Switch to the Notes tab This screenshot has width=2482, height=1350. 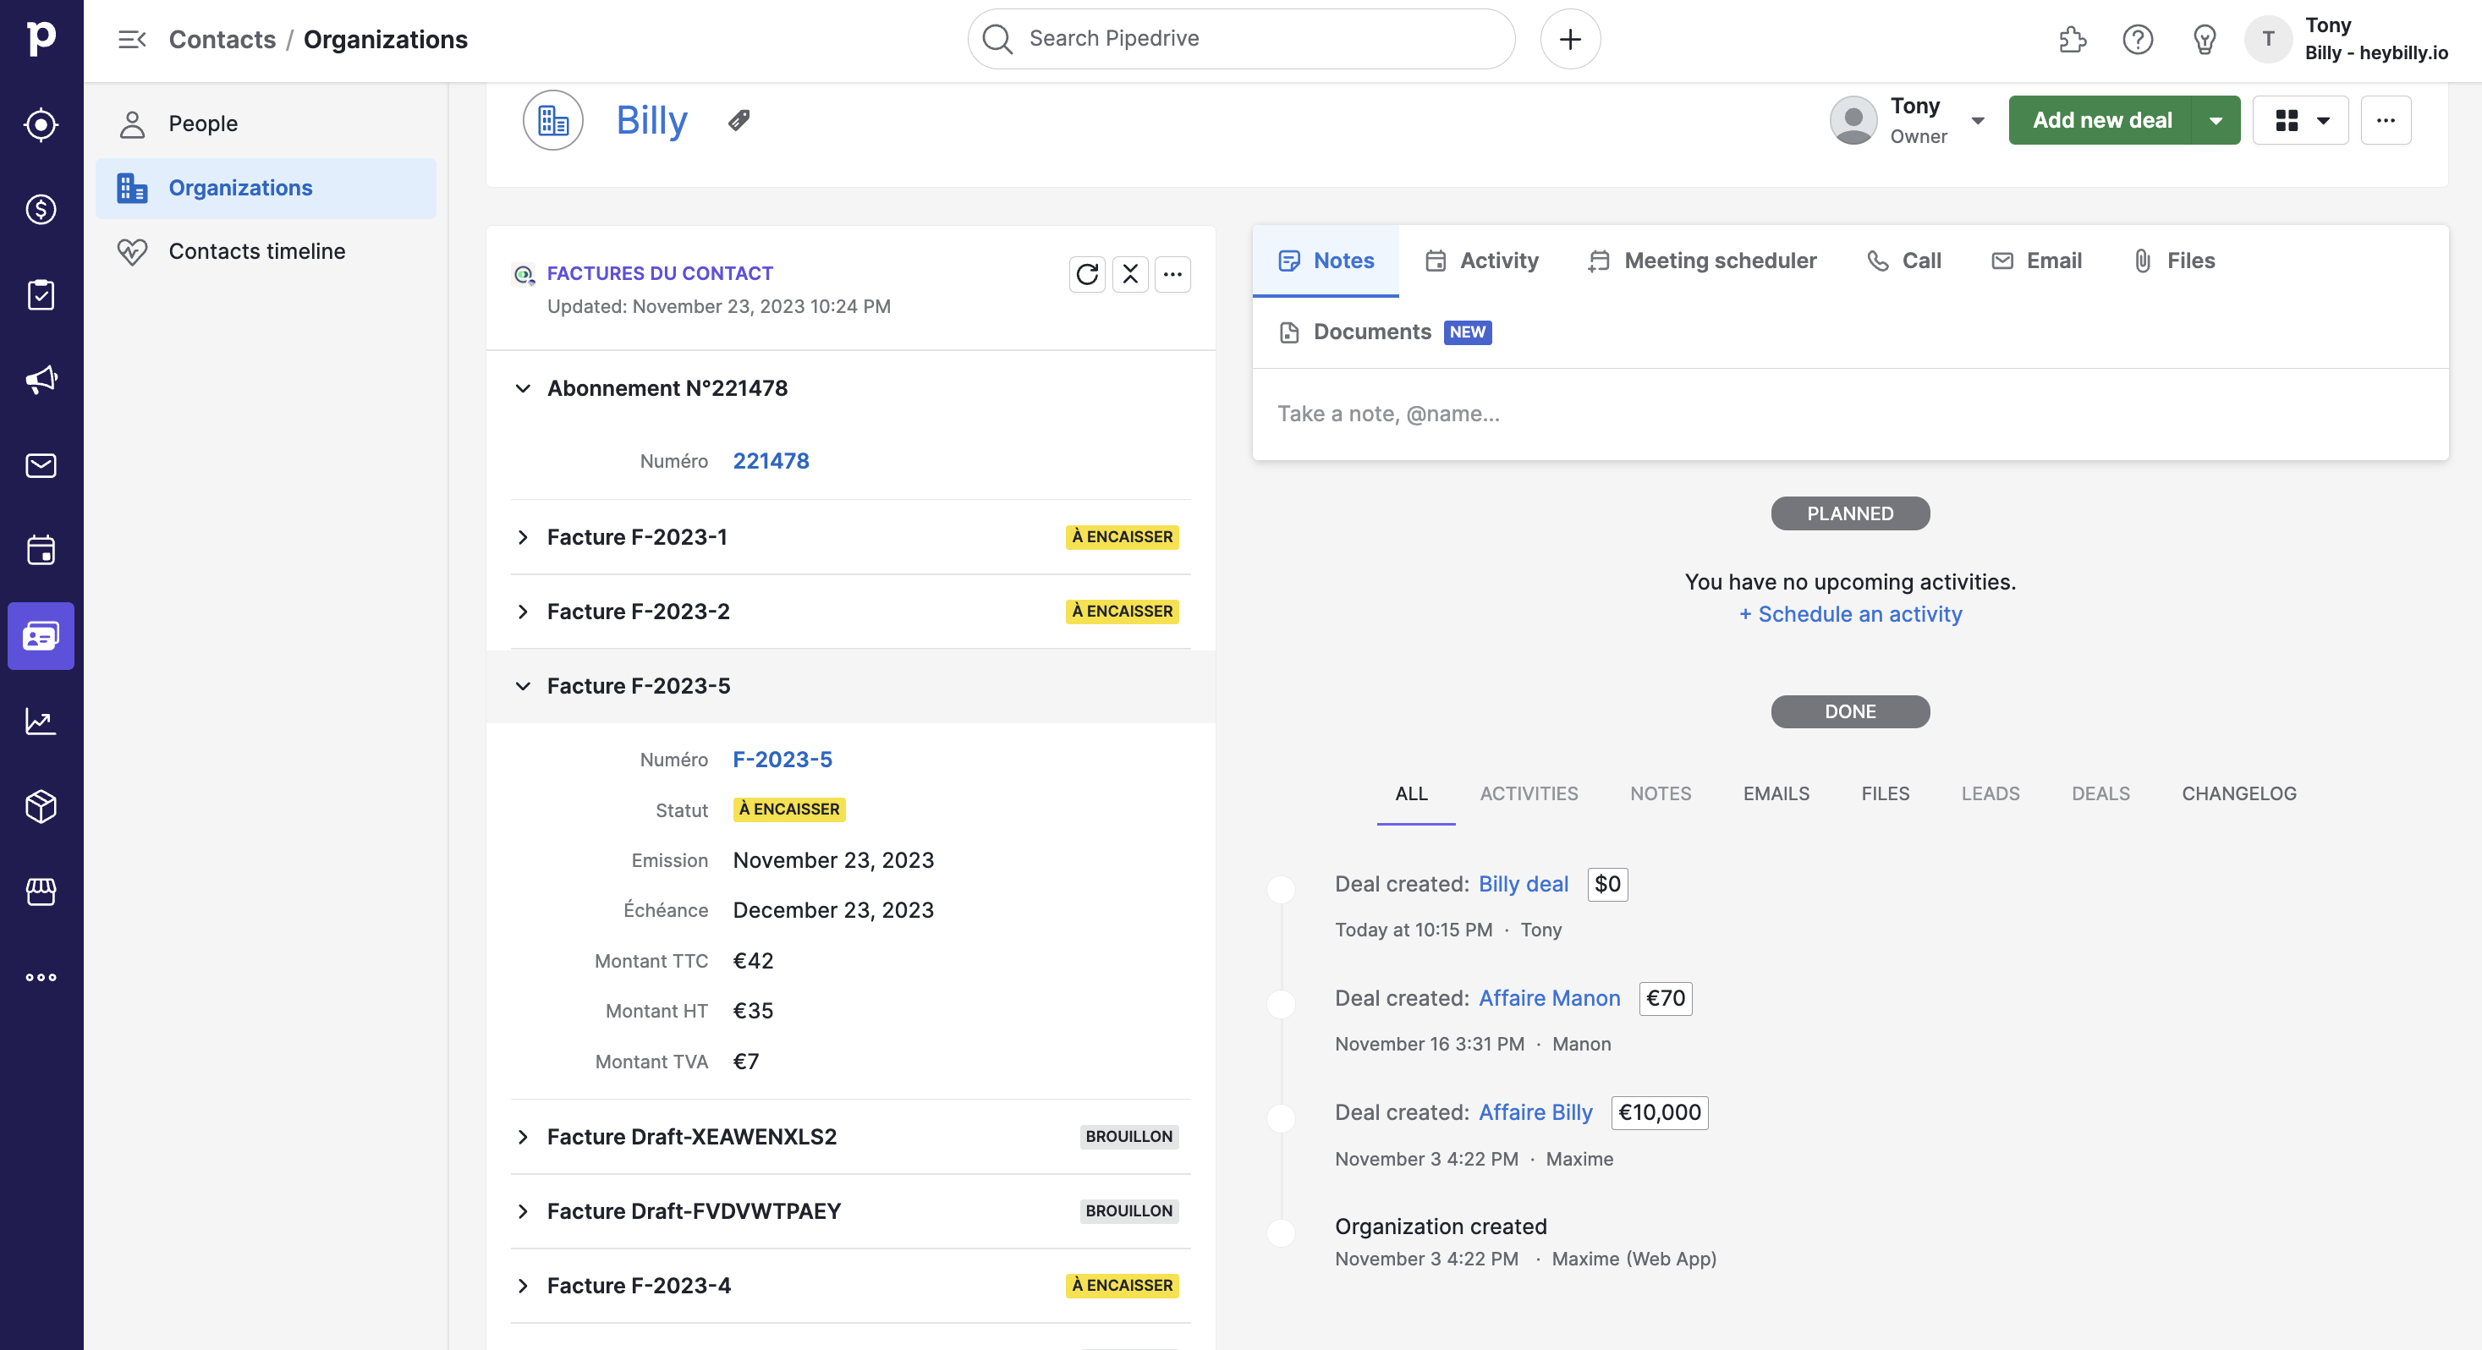(1326, 261)
